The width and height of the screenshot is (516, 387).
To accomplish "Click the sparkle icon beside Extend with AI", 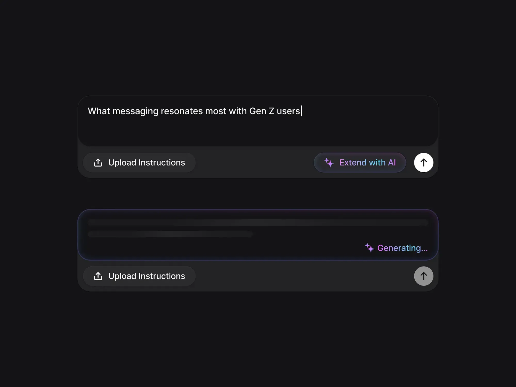I will (329, 163).
